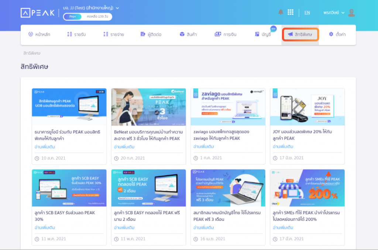Read more on SCB EASY 30% card
This screenshot has width=378, height=250.
[45, 228]
